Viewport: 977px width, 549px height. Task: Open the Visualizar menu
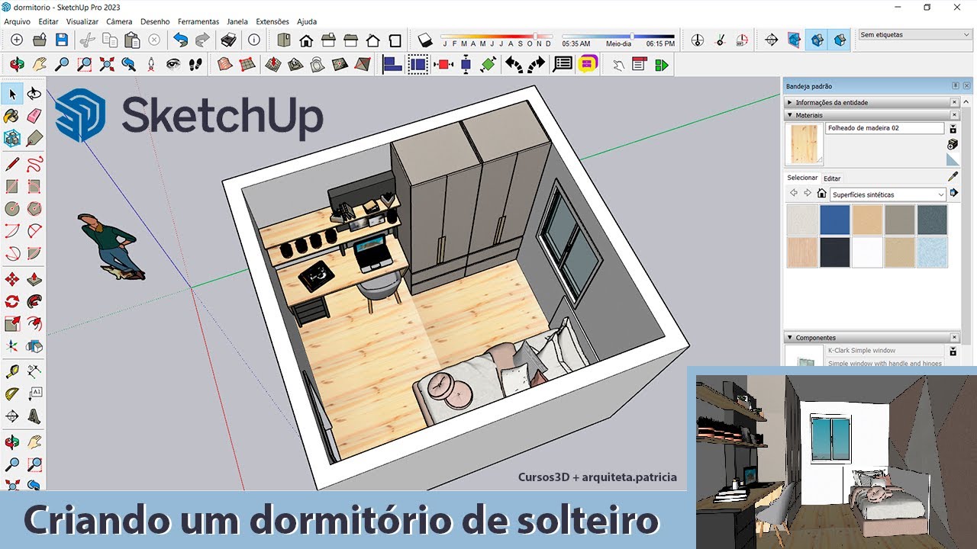[x=82, y=21]
